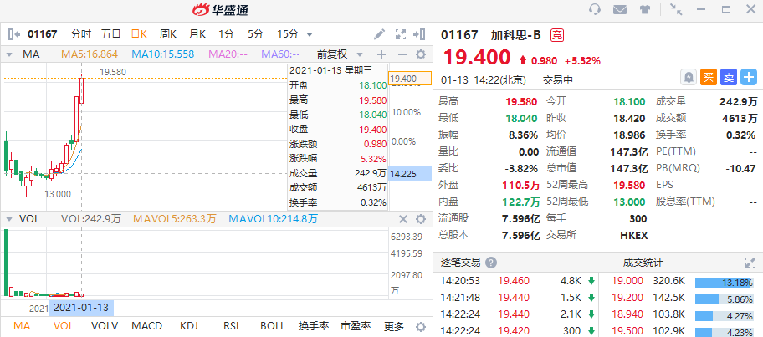The image size is (763, 337).
Task: Switch sub-chart to RSI indicator
Action: tap(230, 326)
